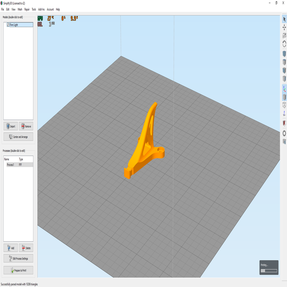287x287 pixels.
Task: Click the wireframe mesh view icon
Action: tap(284, 105)
